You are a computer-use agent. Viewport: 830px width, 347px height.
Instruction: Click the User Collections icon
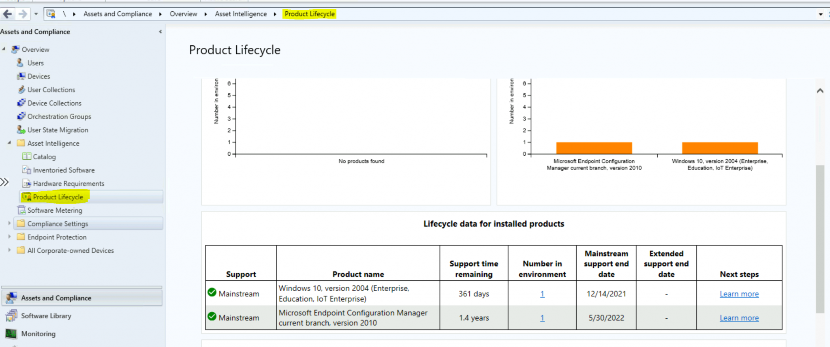[x=21, y=89]
